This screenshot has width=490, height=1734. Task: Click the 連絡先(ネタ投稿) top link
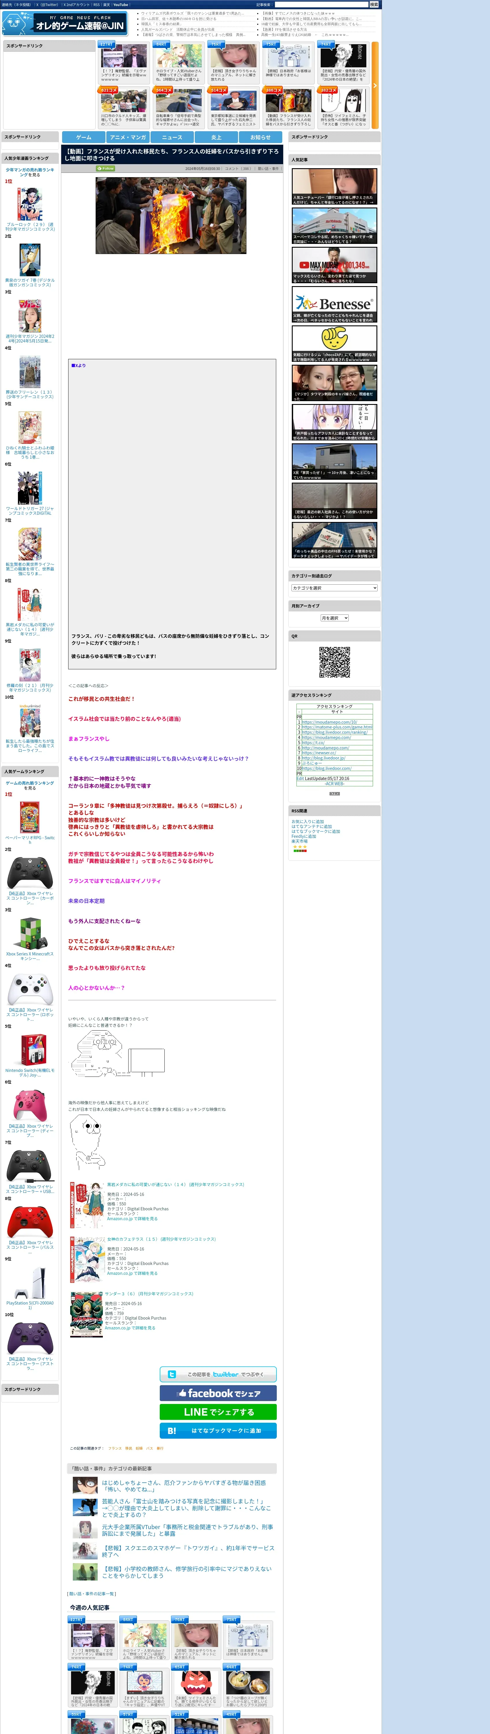coord(16,5)
